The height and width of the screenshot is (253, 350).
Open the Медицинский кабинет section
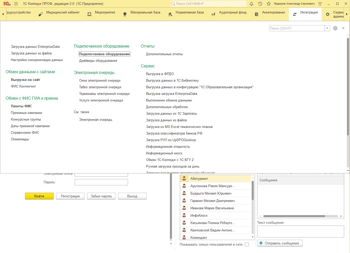tap(59, 14)
